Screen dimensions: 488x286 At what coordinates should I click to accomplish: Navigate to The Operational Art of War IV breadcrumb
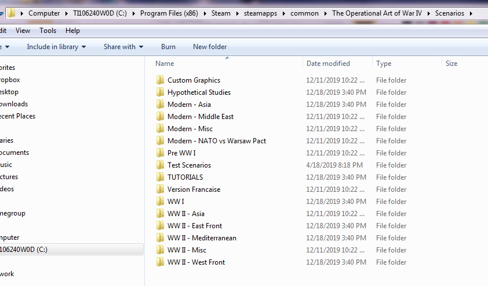pos(377,13)
